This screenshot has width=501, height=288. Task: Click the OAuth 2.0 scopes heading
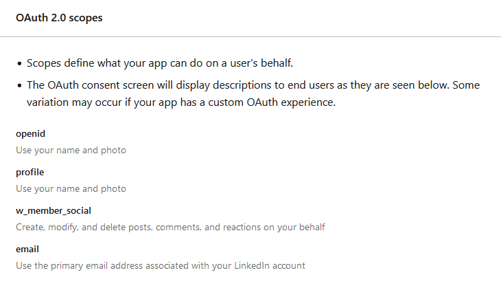pyautogui.click(x=59, y=18)
